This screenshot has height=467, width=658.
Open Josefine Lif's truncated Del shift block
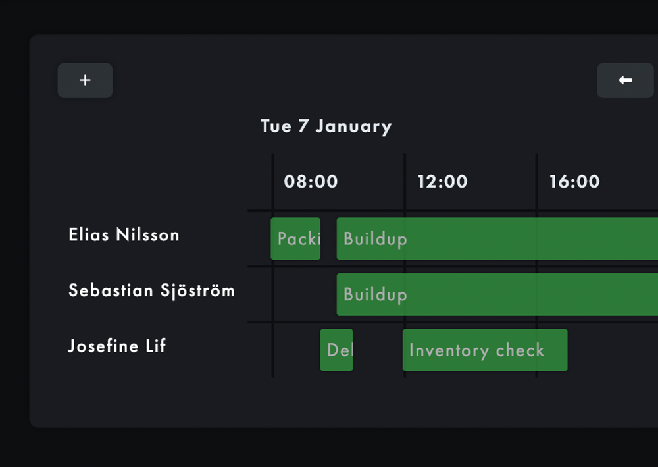(336, 350)
